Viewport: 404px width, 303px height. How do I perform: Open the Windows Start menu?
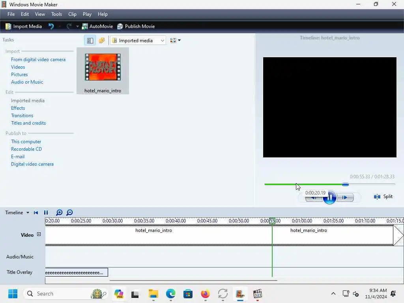(x=13, y=294)
